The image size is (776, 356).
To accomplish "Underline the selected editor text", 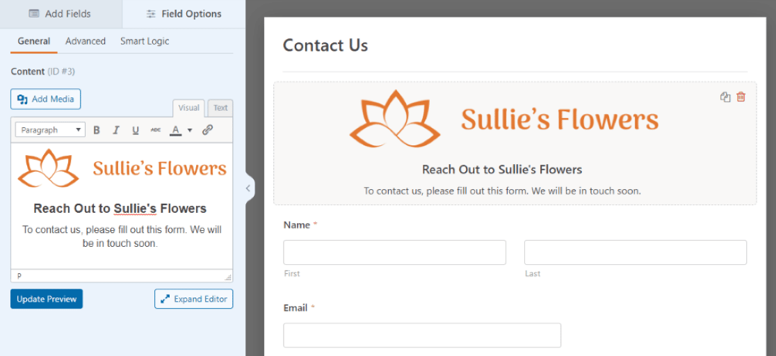I will (136, 130).
